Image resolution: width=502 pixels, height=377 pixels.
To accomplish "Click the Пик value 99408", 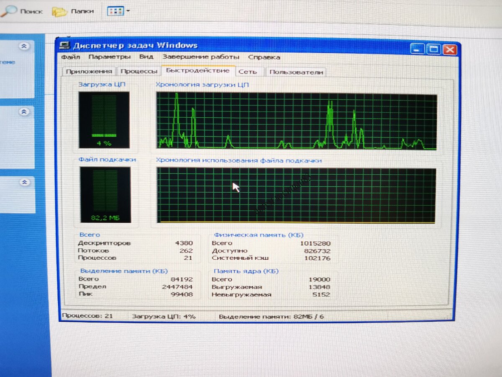I will click(x=182, y=294).
